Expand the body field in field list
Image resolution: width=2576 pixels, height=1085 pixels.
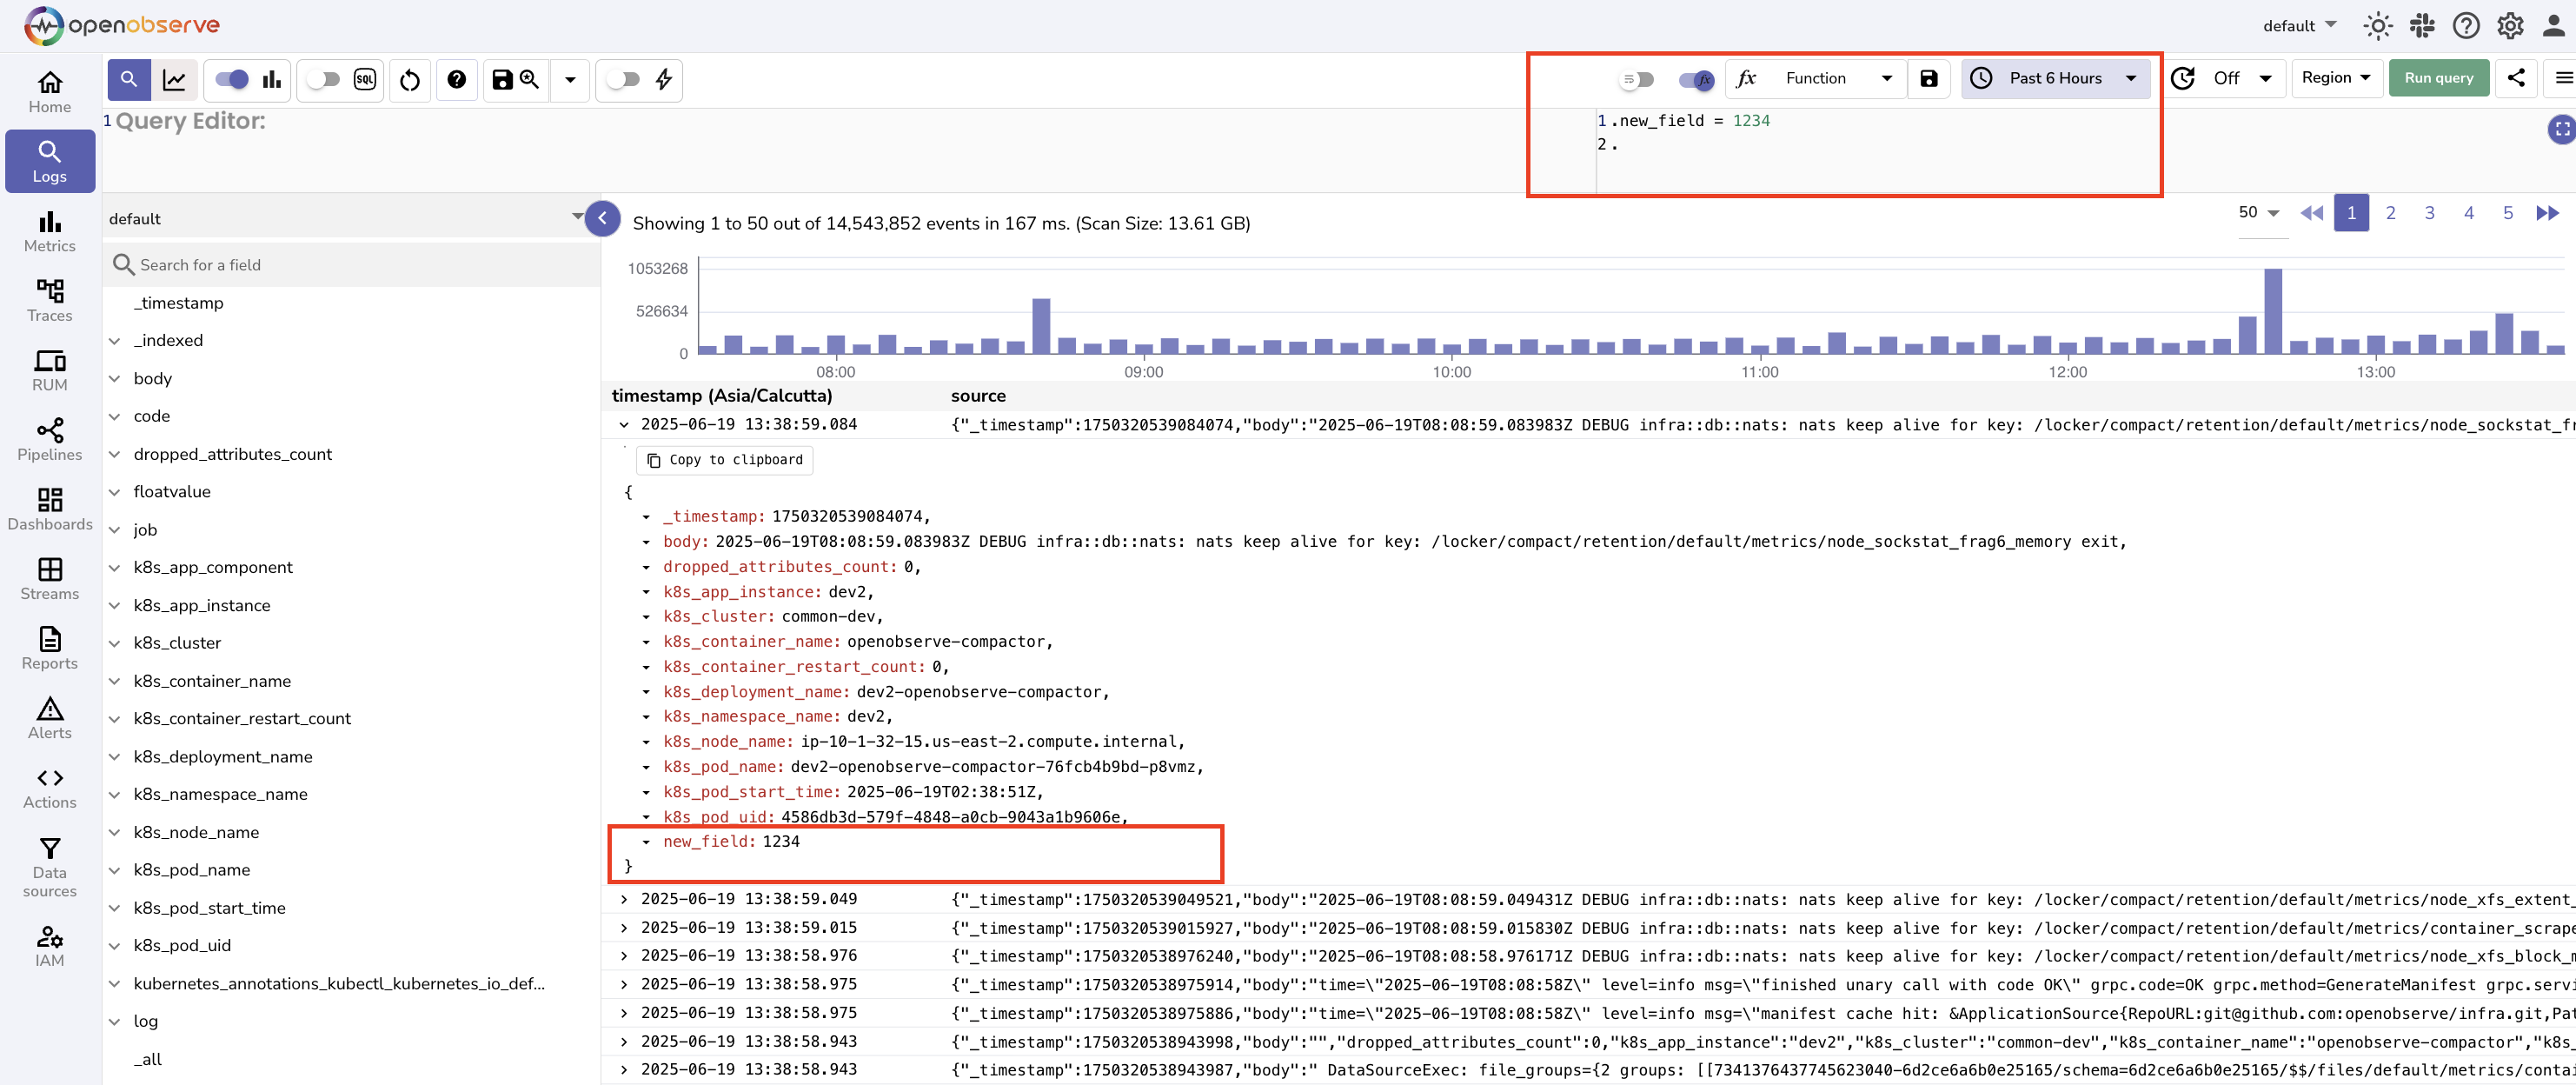pos(114,378)
